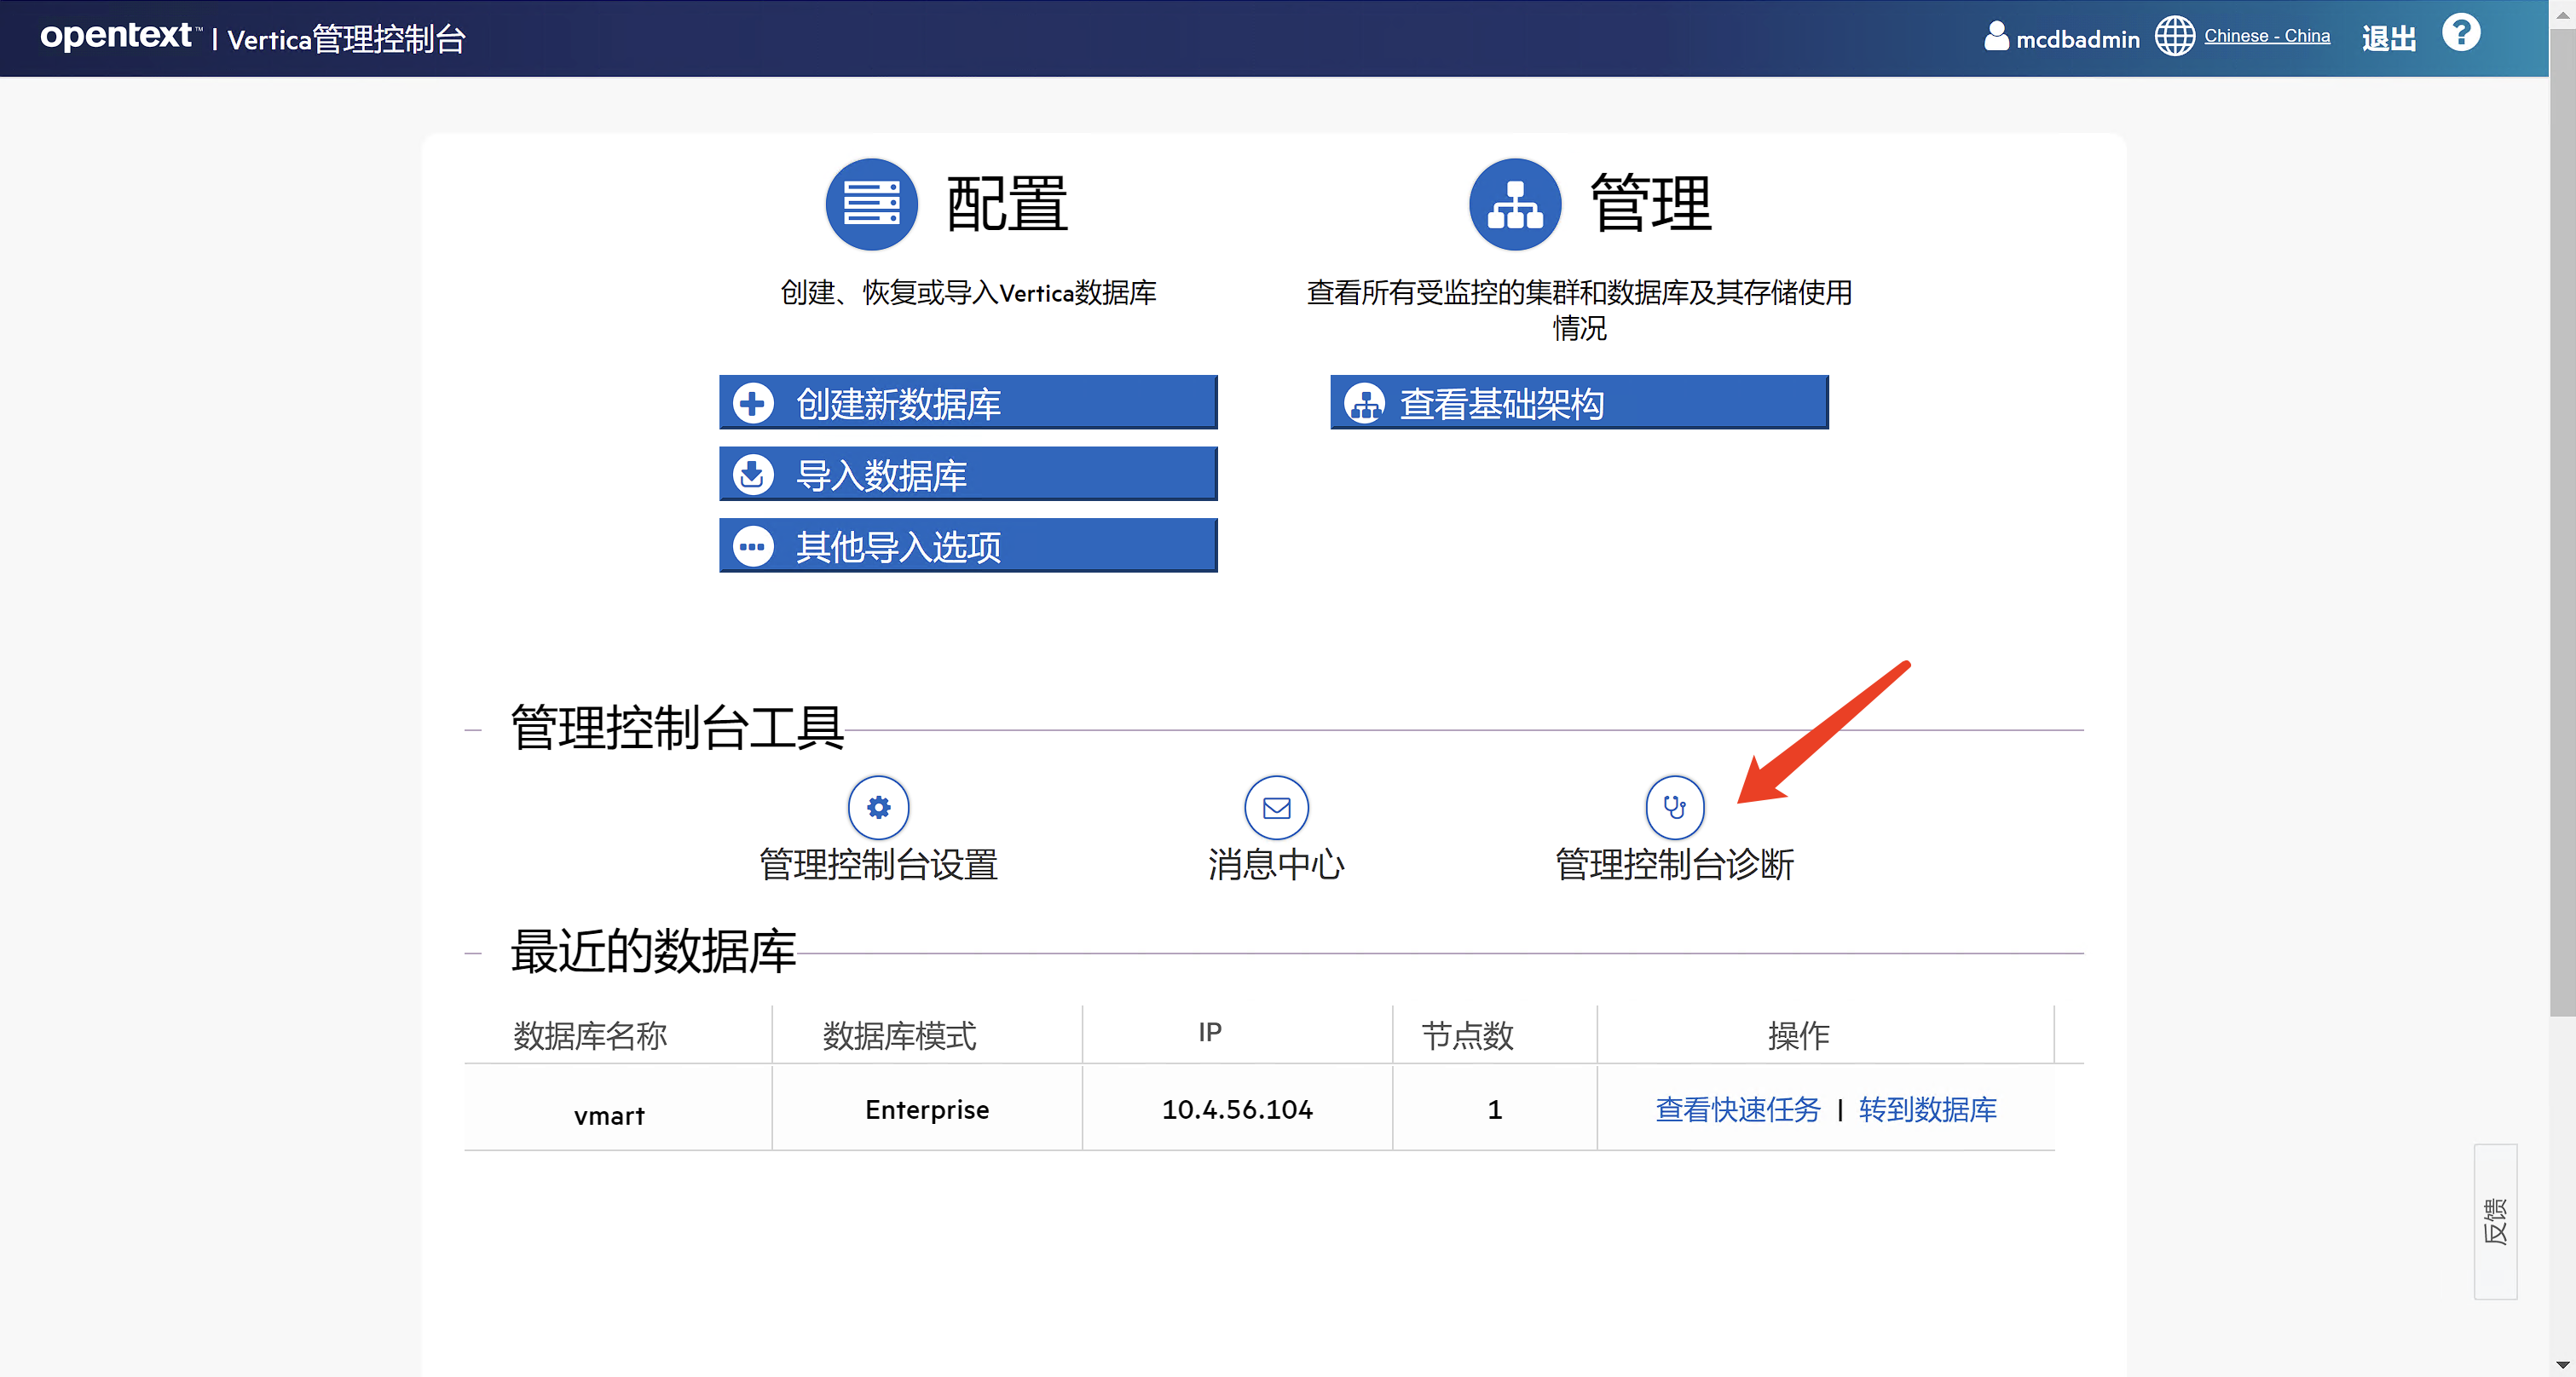Click the vertical page scrollbar
The height and width of the screenshot is (1377, 2576).
coord(2562,520)
